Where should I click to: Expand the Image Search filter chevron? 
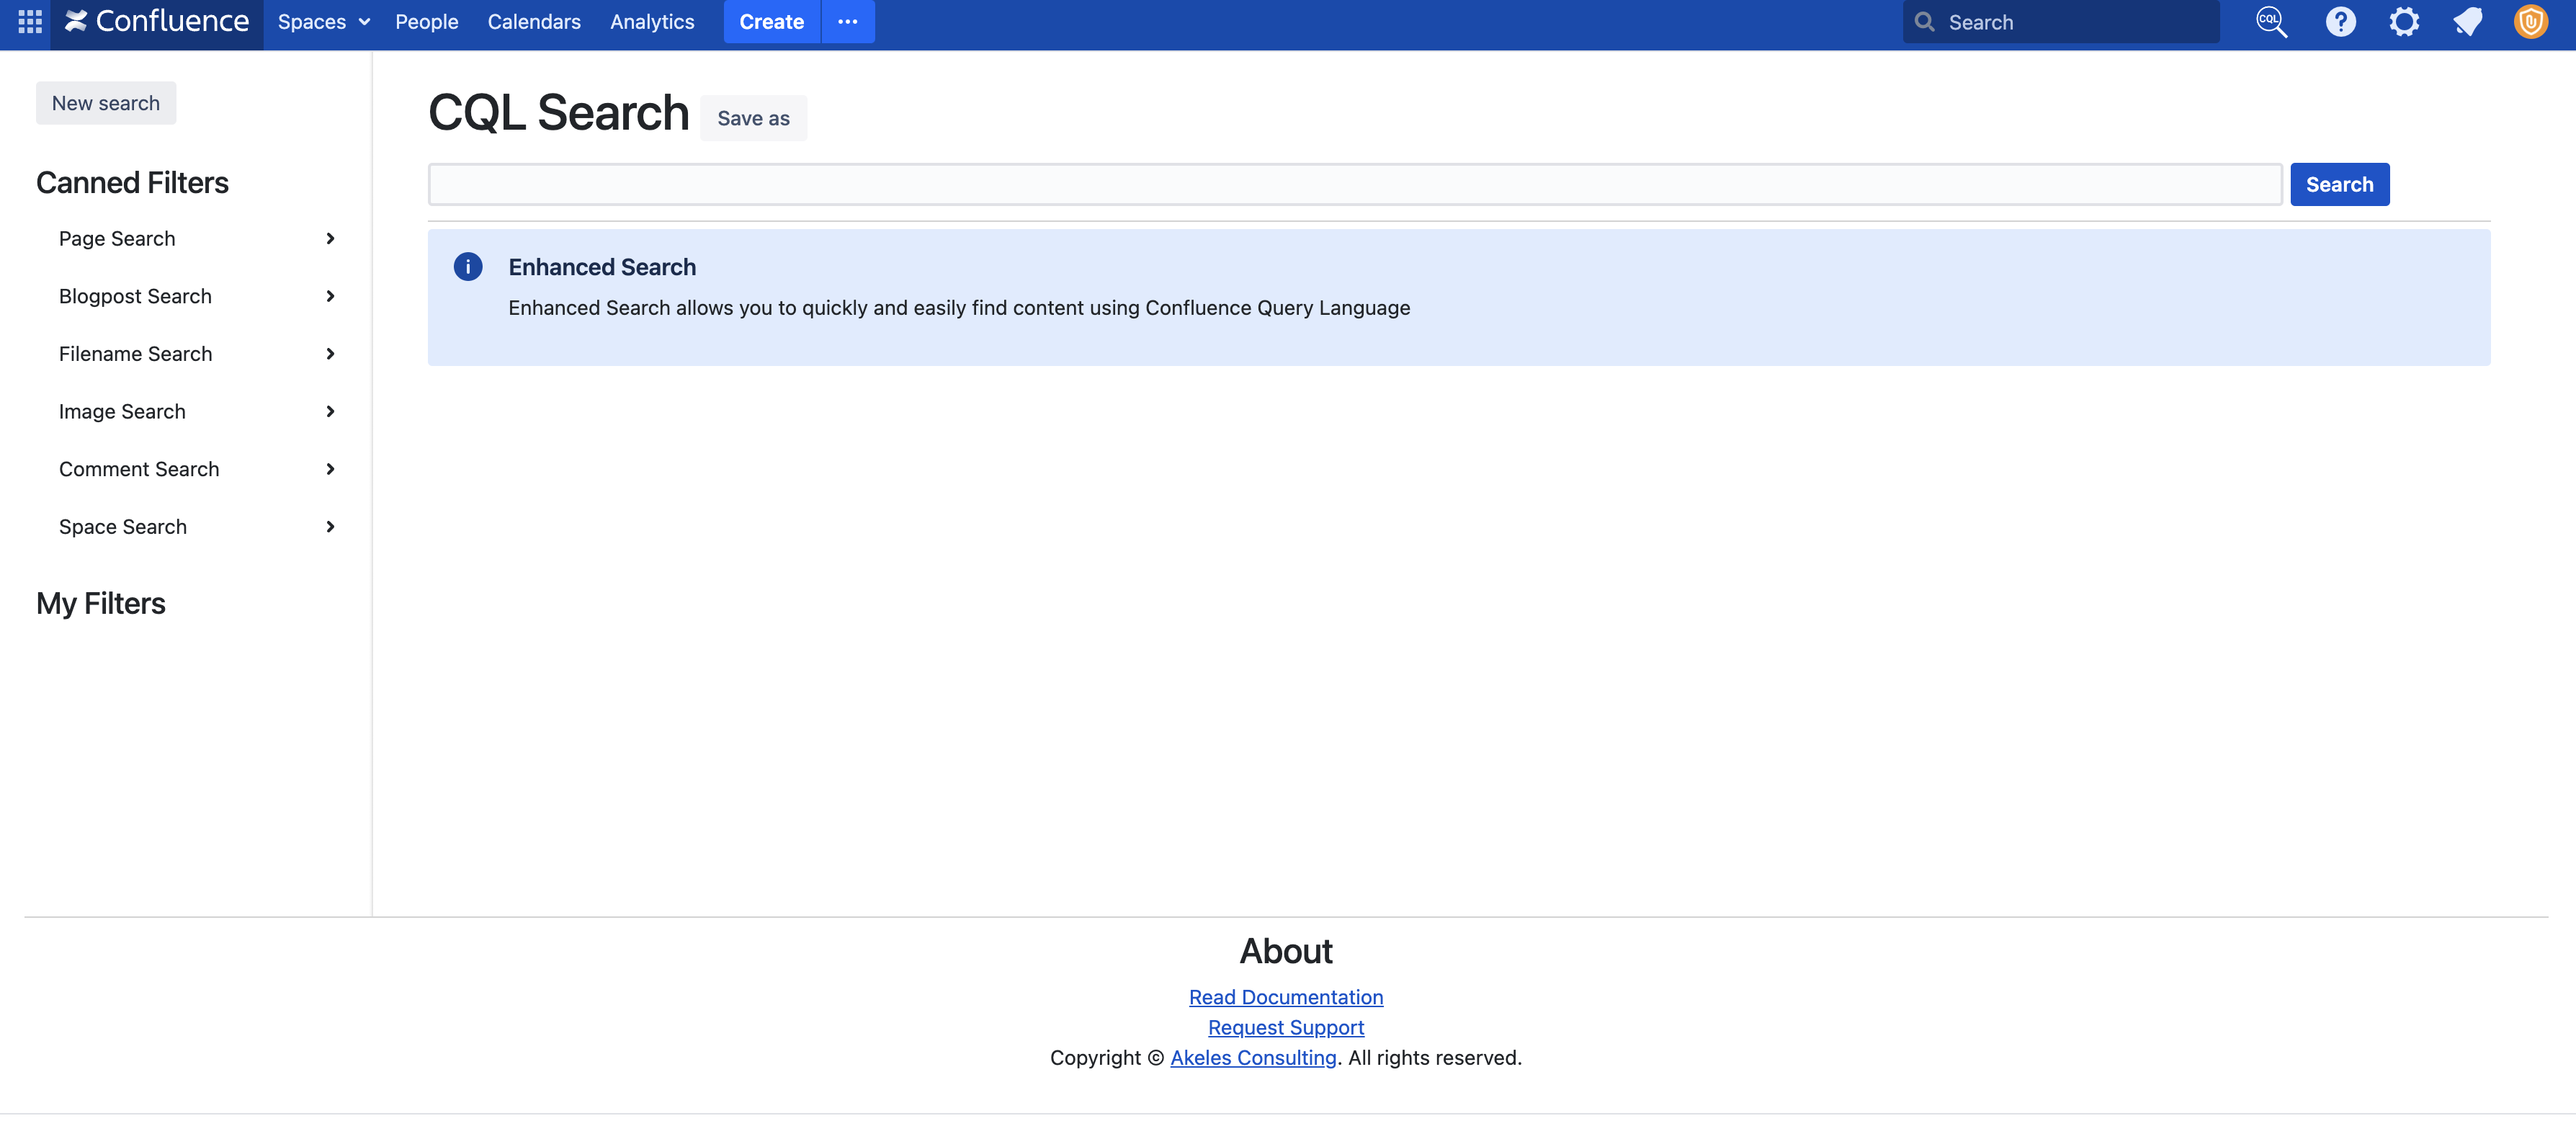tap(330, 411)
